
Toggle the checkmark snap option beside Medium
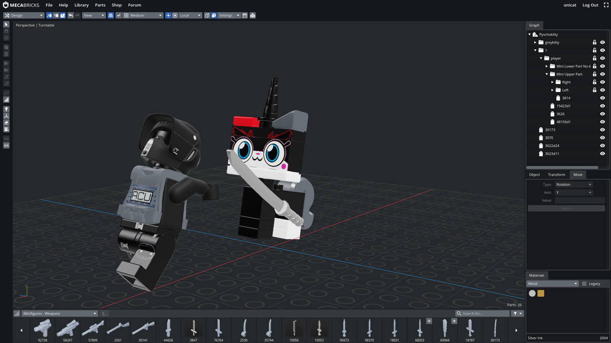pyautogui.click(x=118, y=15)
